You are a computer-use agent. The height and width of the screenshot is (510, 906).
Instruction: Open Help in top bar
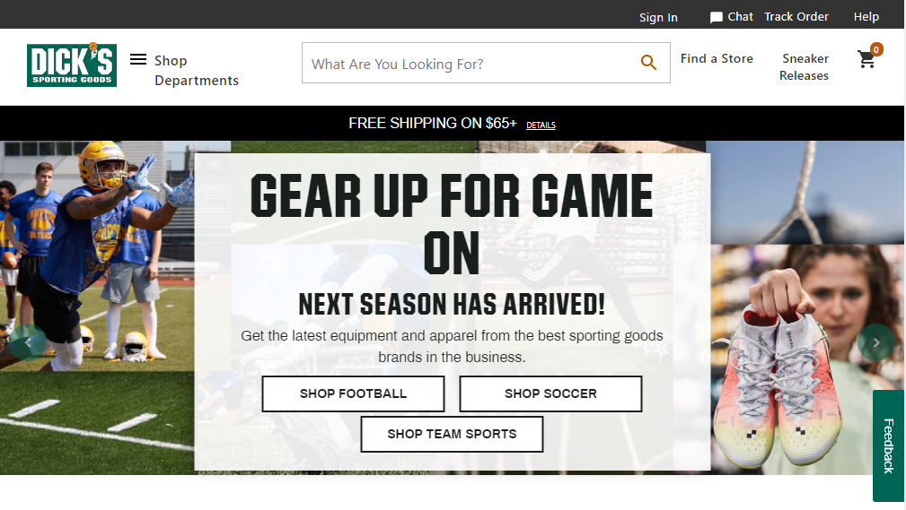click(866, 17)
